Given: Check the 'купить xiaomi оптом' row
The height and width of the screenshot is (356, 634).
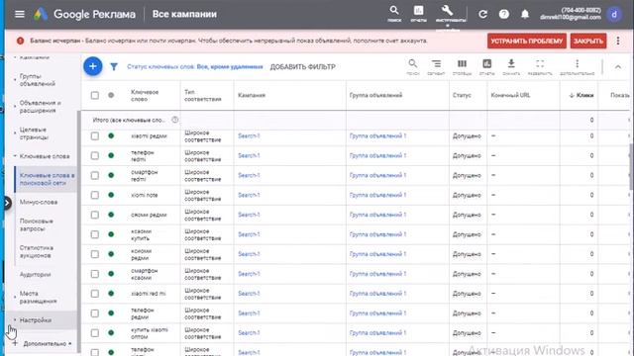Looking at the screenshot, I should pos(95,333).
